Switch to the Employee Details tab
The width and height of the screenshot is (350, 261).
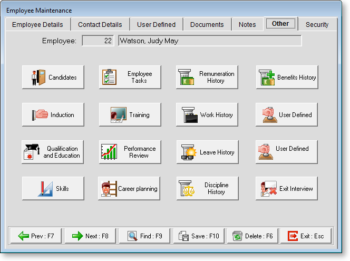[37, 25]
